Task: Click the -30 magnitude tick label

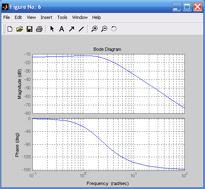Action: point(27,71)
